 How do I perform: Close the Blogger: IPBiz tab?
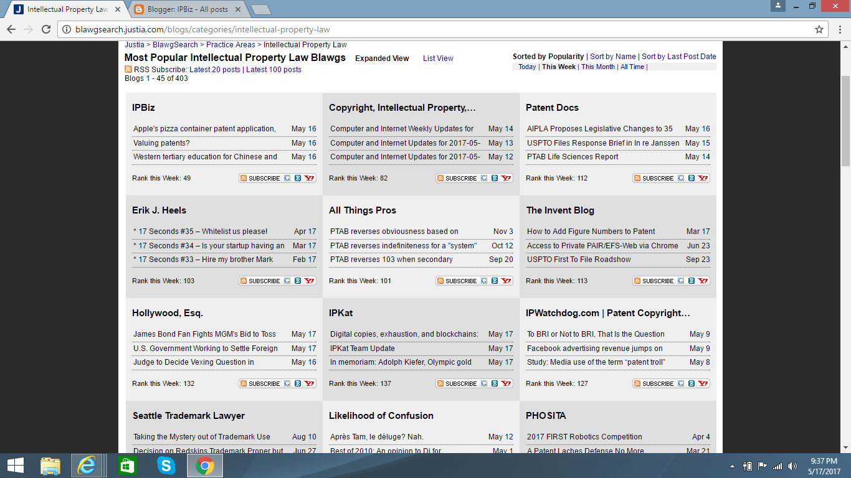tap(237, 9)
